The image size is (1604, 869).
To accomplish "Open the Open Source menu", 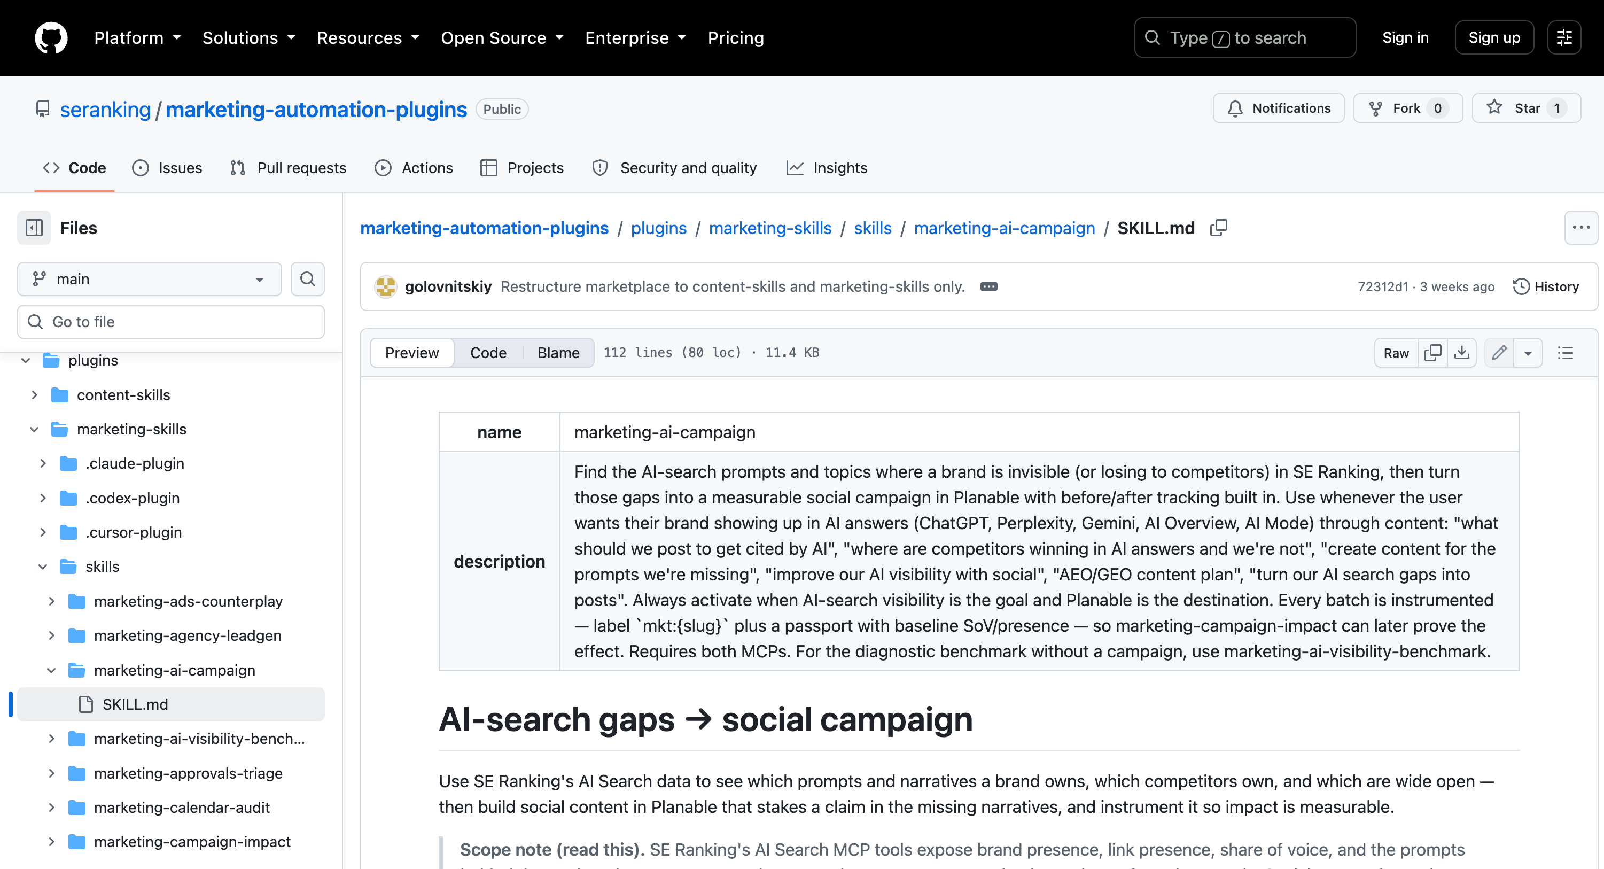I will click(x=502, y=38).
